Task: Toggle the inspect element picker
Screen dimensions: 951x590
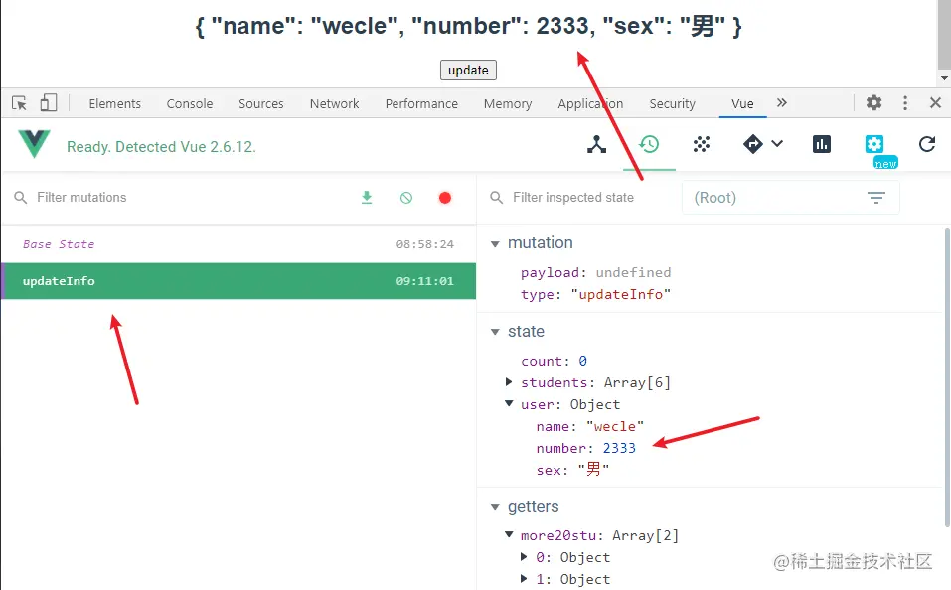Action: click(19, 102)
